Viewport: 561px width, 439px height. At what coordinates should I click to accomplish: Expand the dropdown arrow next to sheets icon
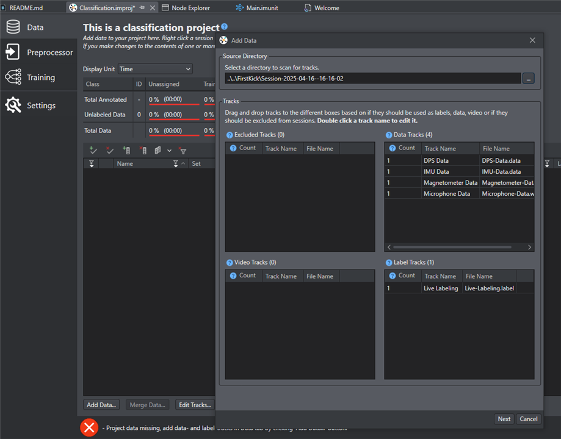coord(169,151)
